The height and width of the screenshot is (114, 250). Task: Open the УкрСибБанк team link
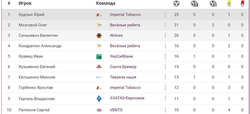121,56
